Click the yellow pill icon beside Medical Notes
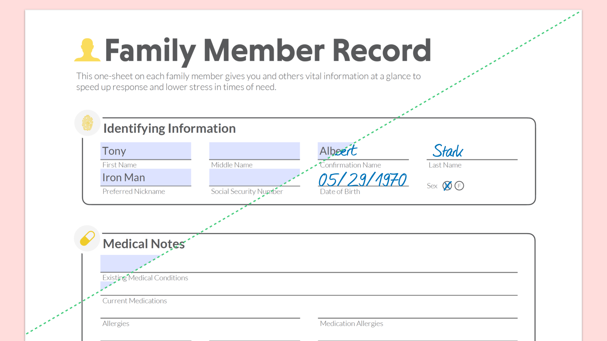Image resolution: width=607 pixels, height=341 pixels. tap(87, 238)
